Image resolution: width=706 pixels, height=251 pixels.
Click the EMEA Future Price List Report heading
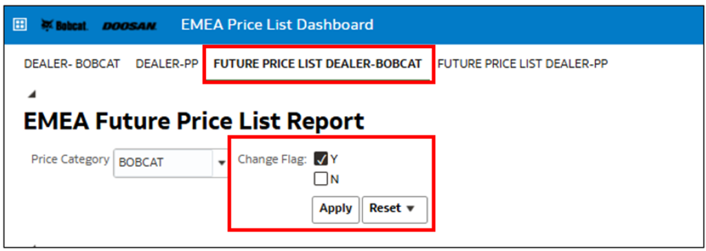click(x=194, y=121)
